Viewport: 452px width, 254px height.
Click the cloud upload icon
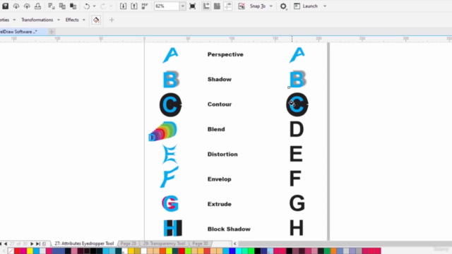tap(27, 6)
